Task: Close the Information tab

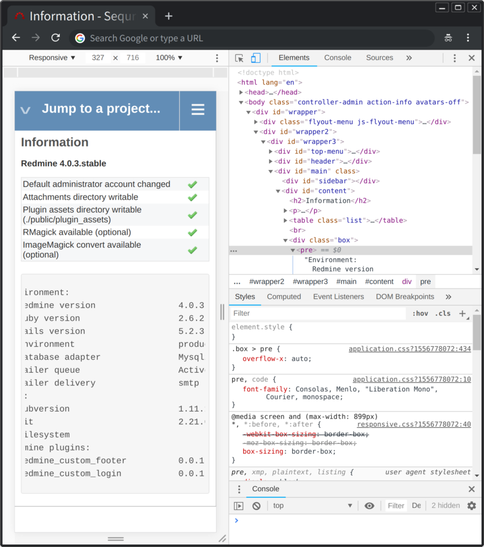Action: tap(145, 16)
